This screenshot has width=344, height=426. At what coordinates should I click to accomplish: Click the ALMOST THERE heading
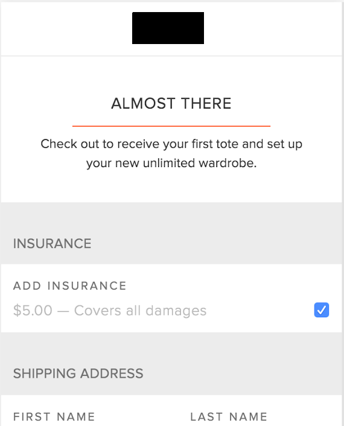tap(171, 104)
